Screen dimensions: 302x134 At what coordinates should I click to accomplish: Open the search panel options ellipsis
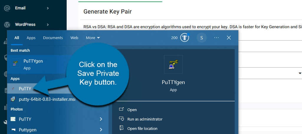point(216,38)
